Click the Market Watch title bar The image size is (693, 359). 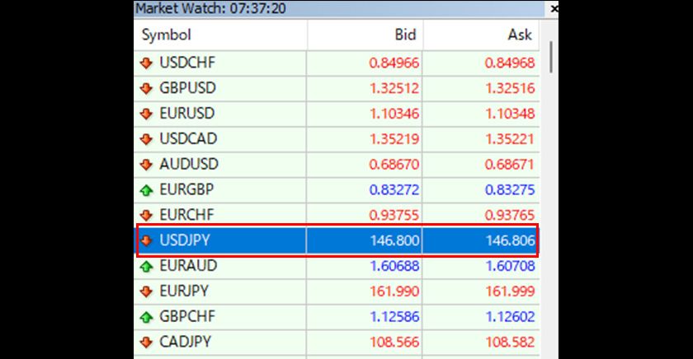[330, 8]
